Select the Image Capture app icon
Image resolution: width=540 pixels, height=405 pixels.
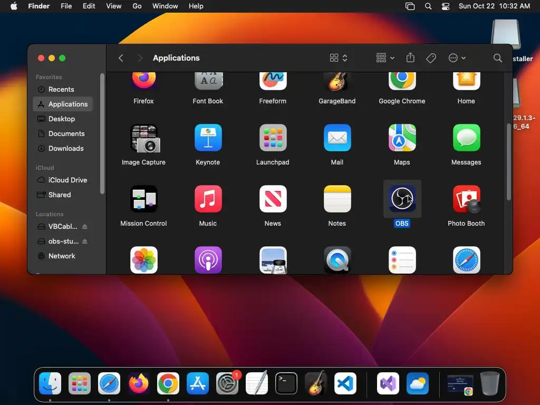pos(144,139)
